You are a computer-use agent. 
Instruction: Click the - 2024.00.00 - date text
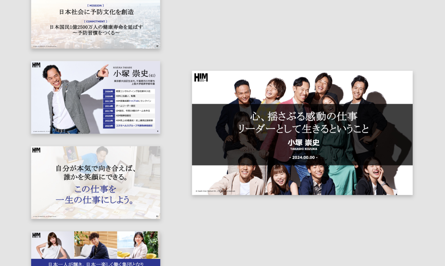coord(303,157)
